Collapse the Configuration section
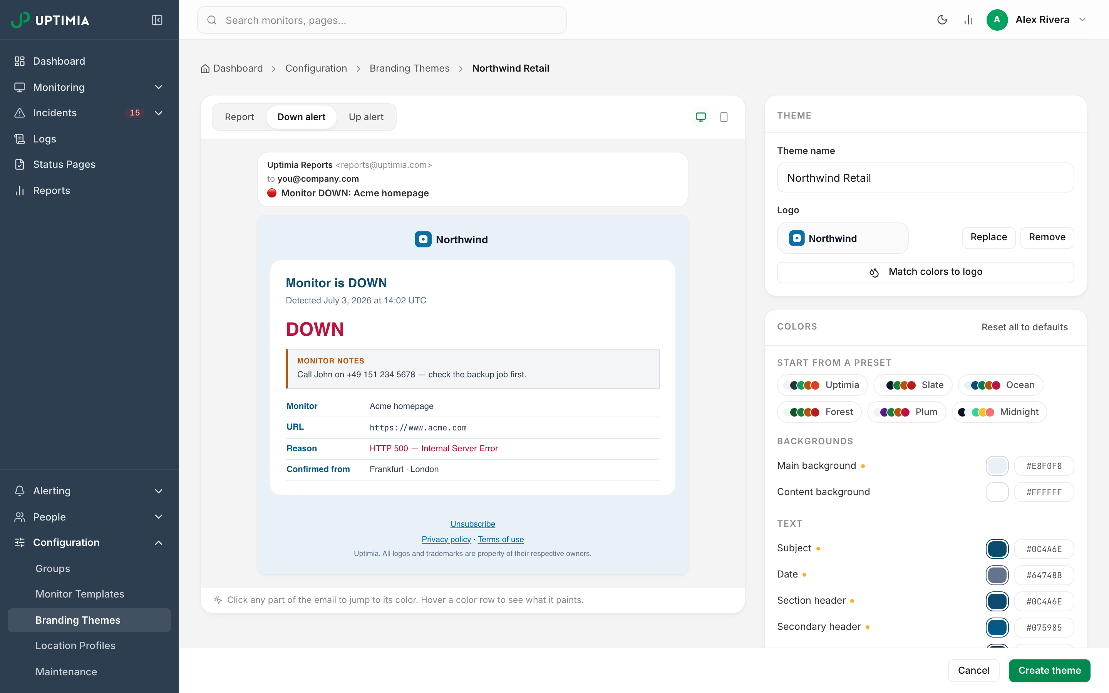 coord(89,542)
